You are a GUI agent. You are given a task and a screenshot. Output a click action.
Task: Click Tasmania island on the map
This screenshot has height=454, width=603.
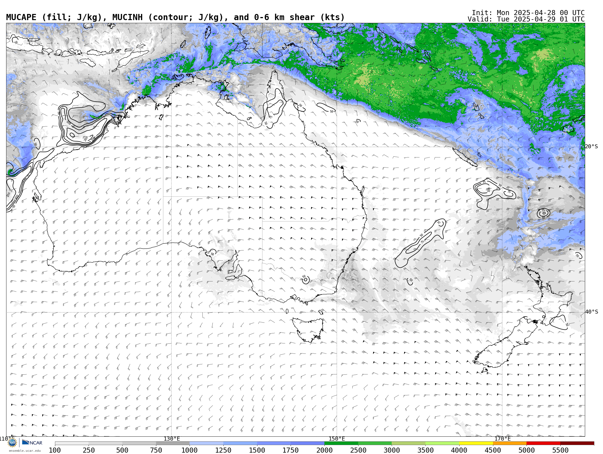click(x=308, y=329)
